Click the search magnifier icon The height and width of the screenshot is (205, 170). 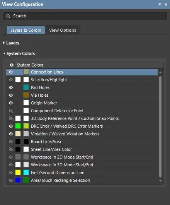(8, 16)
